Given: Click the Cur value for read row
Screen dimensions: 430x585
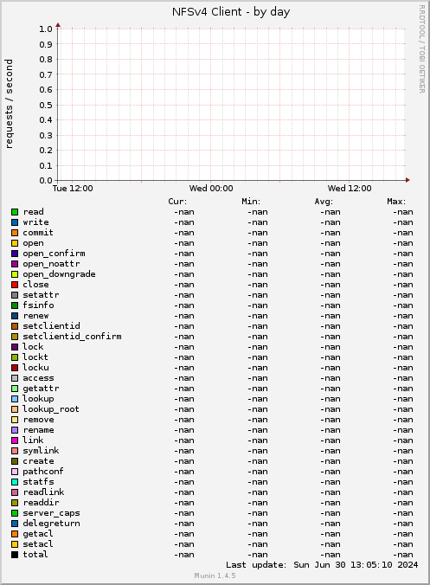Looking at the screenshot, I should [184, 212].
